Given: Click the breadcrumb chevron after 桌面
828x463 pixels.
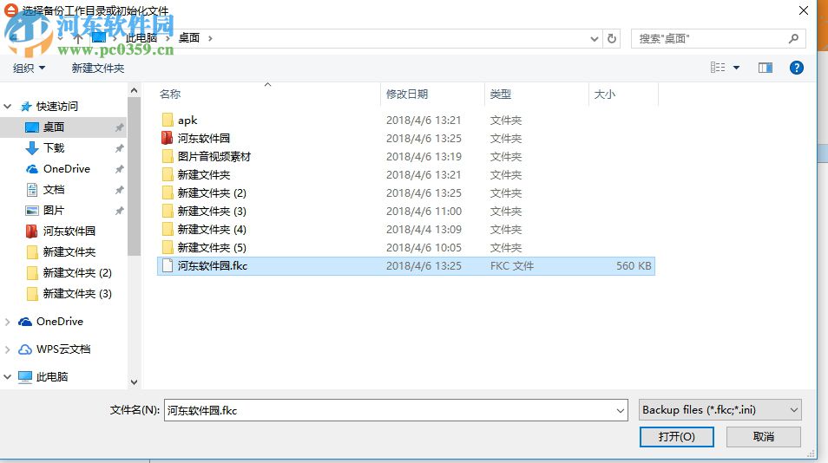Looking at the screenshot, I should (x=210, y=38).
